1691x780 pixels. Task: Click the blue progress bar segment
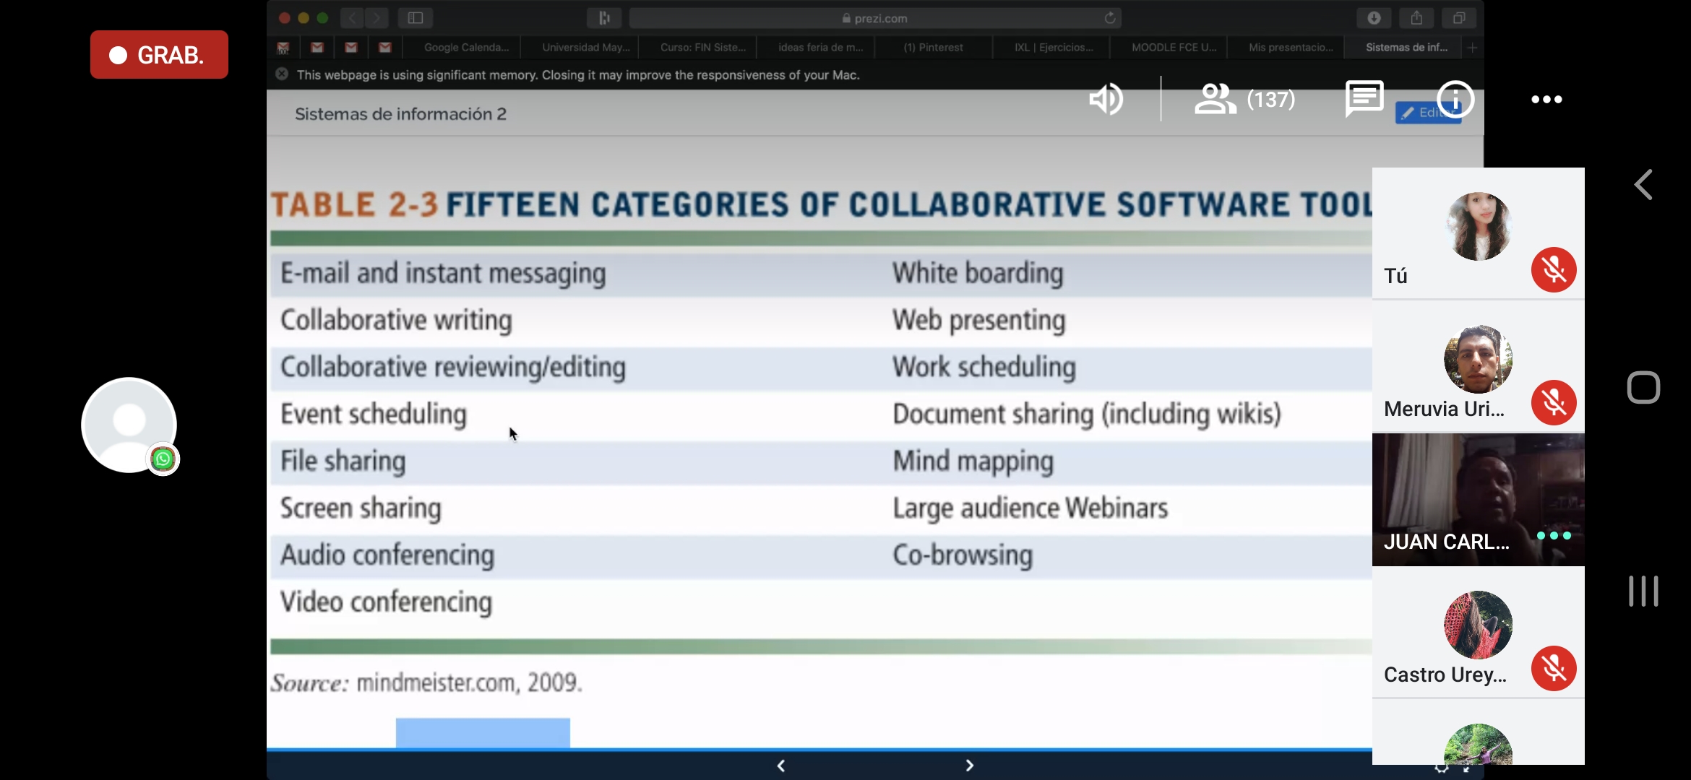[483, 733]
